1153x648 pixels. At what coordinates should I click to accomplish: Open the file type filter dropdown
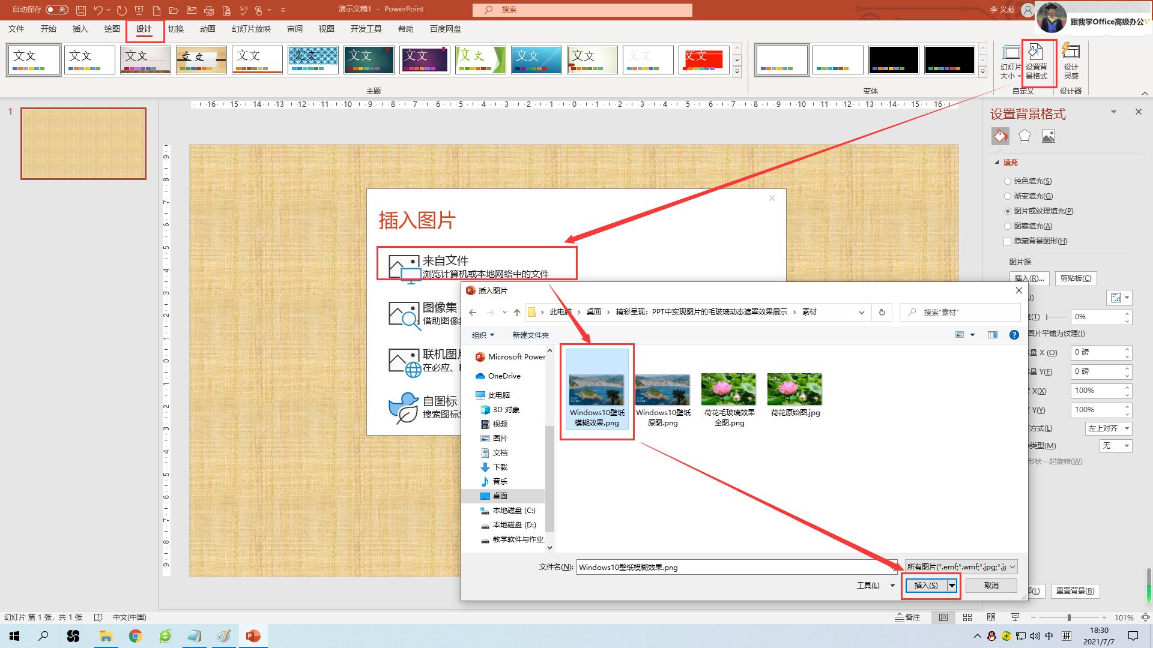click(x=961, y=566)
